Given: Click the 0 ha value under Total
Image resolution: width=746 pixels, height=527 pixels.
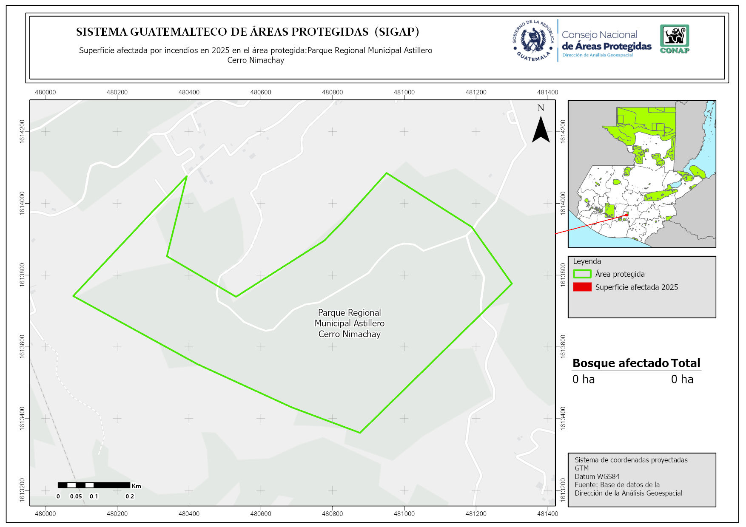Looking at the screenshot, I should 682,379.
